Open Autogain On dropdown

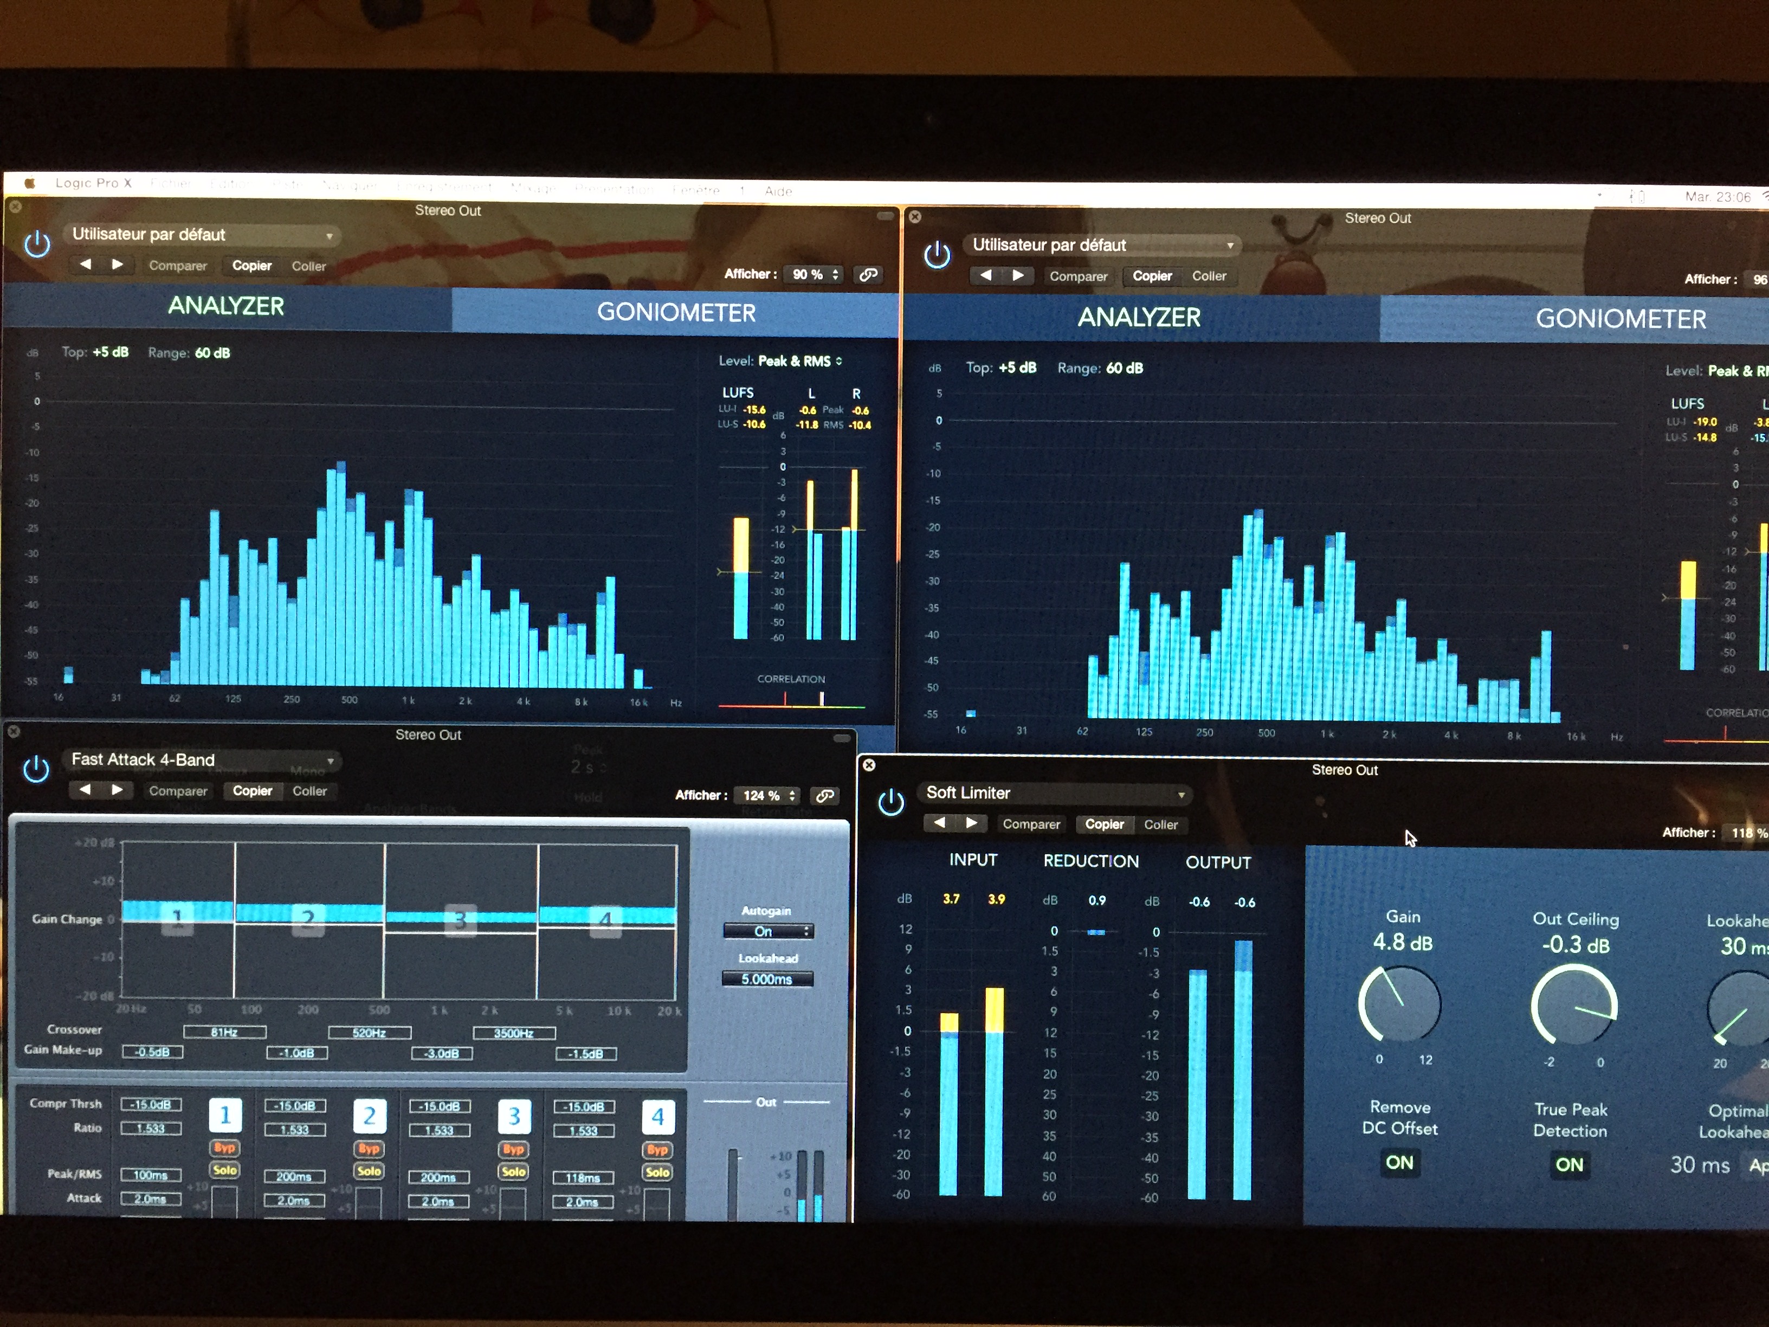[768, 931]
